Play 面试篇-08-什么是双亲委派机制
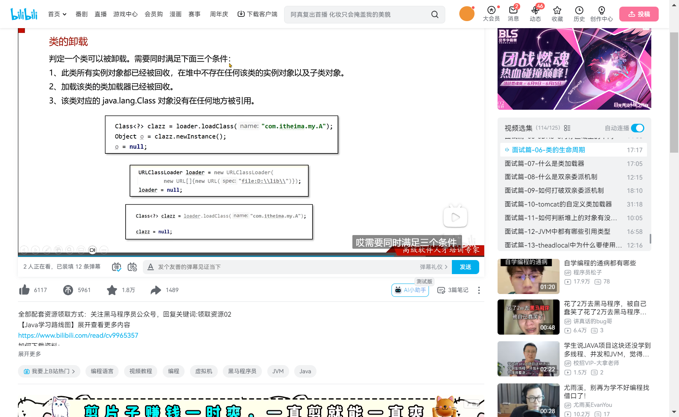The width and height of the screenshot is (679, 417). (x=574, y=177)
